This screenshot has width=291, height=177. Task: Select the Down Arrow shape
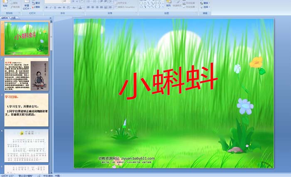tap(159, 3)
